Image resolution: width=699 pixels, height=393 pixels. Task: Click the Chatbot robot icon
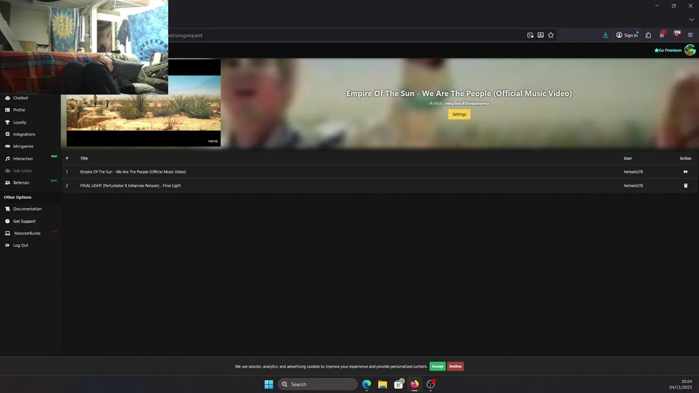tap(8, 98)
